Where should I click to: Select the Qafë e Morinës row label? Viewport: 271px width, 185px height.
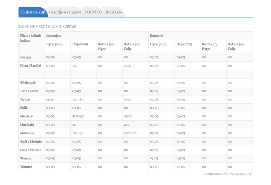pyautogui.click(x=31, y=141)
